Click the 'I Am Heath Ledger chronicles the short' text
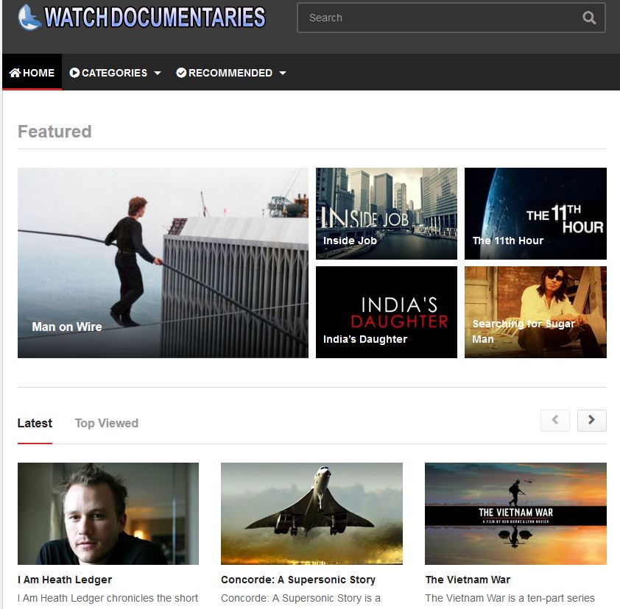Viewport: 620px width, 609px height. (108, 598)
